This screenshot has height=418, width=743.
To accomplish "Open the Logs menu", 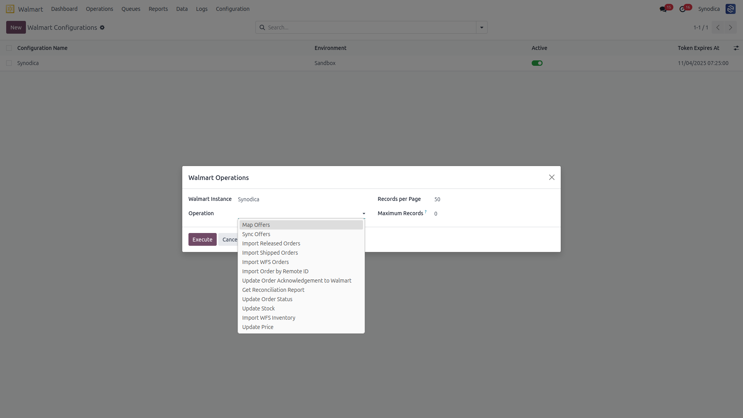I will [202, 9].
